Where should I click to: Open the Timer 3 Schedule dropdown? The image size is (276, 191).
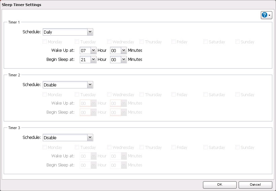pyautogui.click(x=90, y=138)
